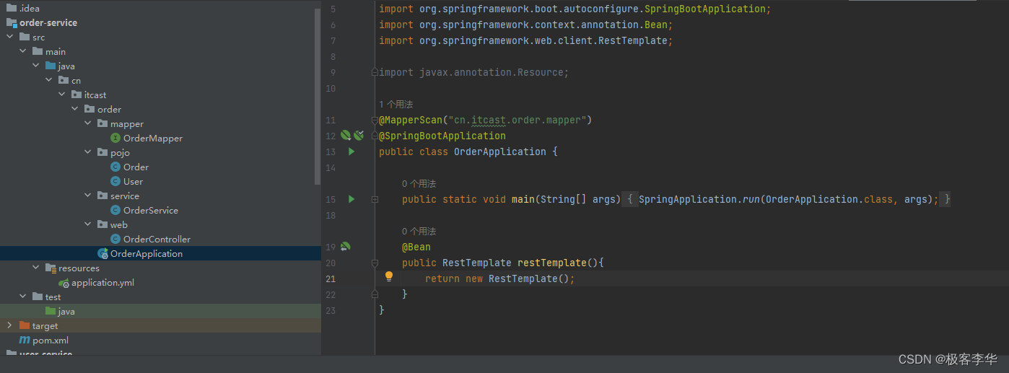Click the application.yml Spring config icon
1009x373 pixels.
pos(64,282)
